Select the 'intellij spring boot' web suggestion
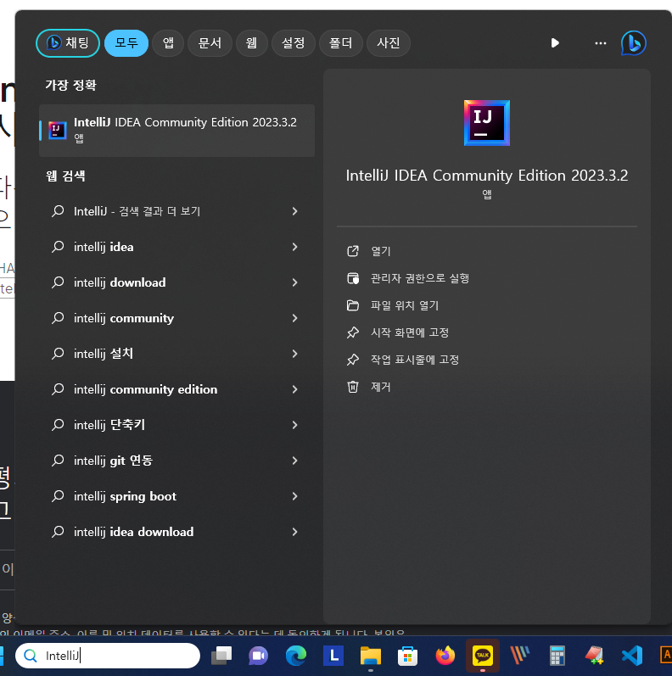 (x=176, y=496)
